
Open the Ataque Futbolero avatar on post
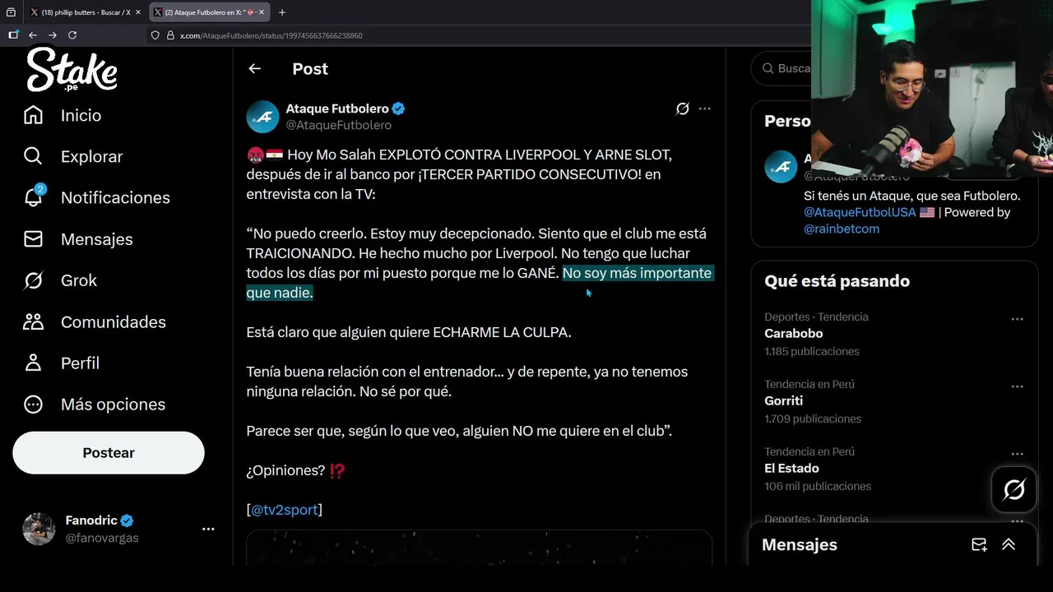coord(262,117)
